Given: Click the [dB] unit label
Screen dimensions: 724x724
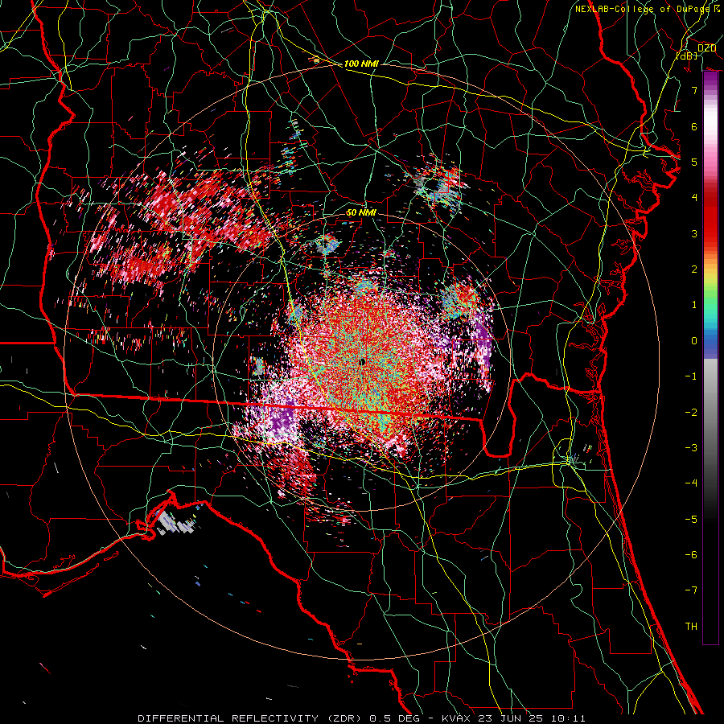Looking at the screenshot, I should (687, 56).
